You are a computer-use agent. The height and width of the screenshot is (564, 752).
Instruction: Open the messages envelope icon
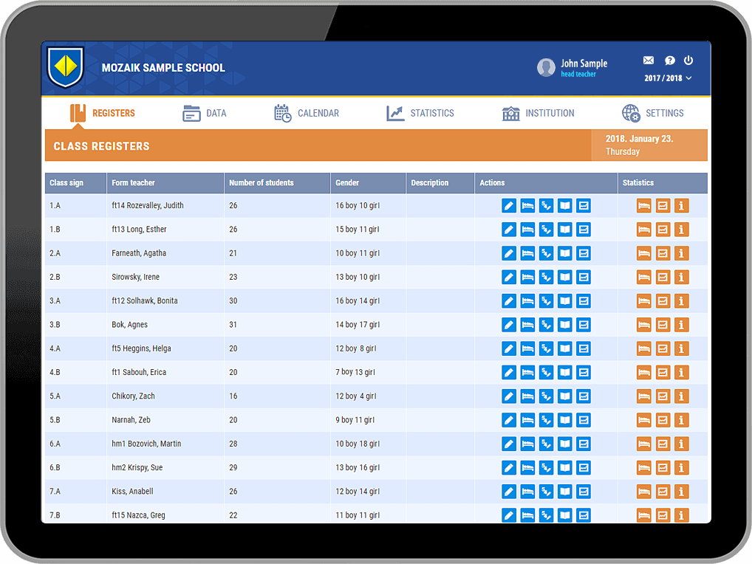click(649, 61)
